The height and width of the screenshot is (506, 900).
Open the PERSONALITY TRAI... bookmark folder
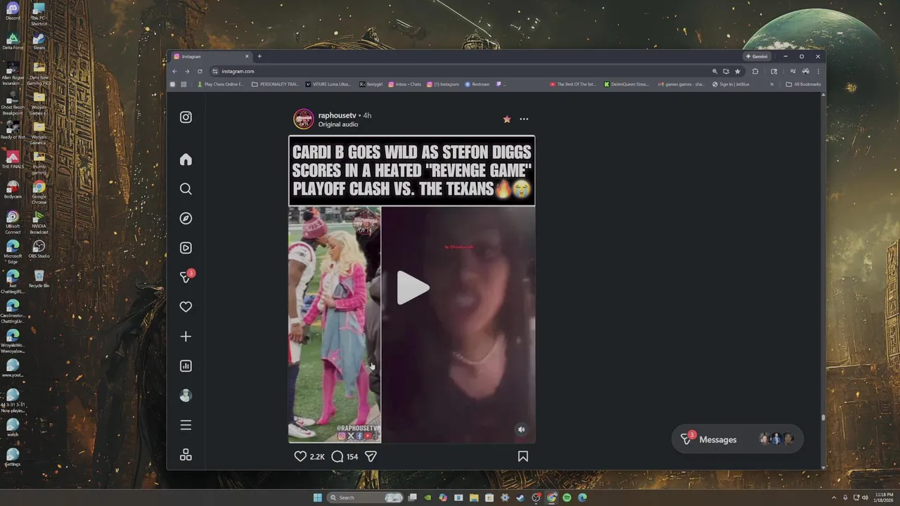click(x=276, y=84)
